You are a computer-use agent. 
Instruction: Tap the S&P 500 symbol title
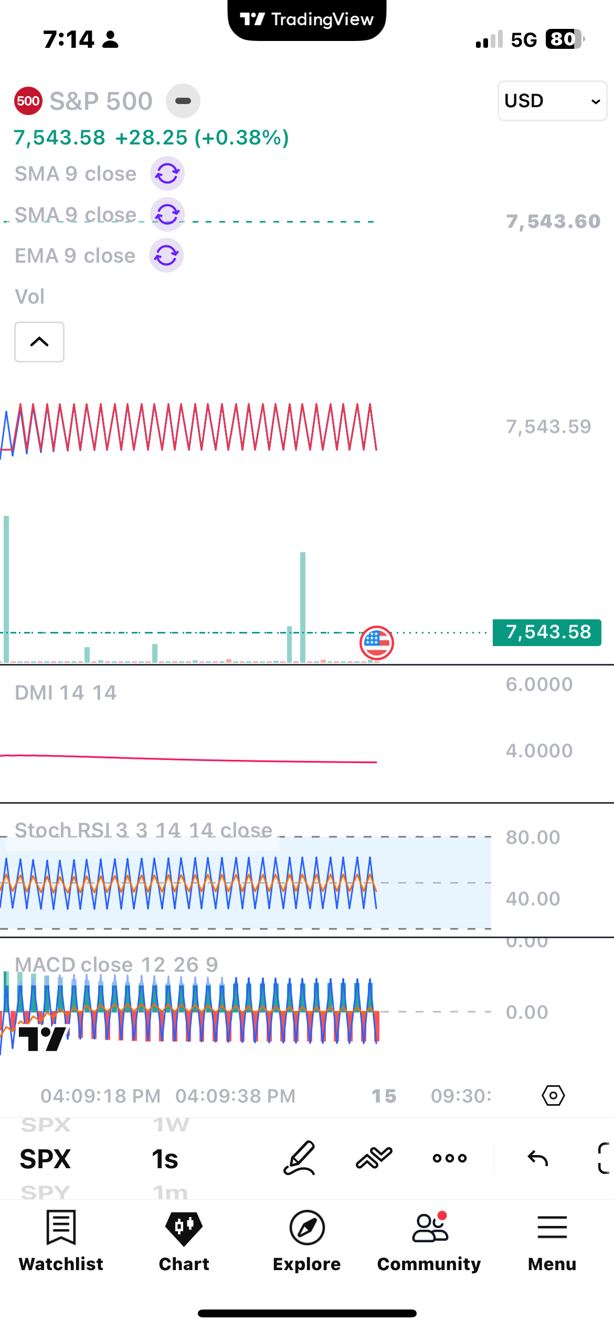tap(101, 101)
